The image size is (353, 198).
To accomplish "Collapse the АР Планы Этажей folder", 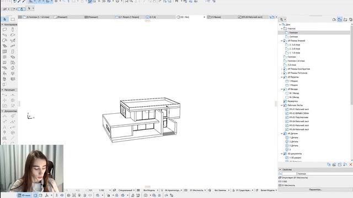I will click(282, 41).
